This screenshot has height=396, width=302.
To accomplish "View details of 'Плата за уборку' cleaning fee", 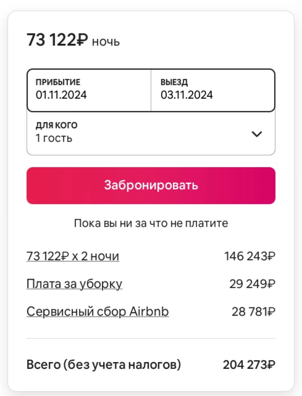I will (x=74, y=284).
